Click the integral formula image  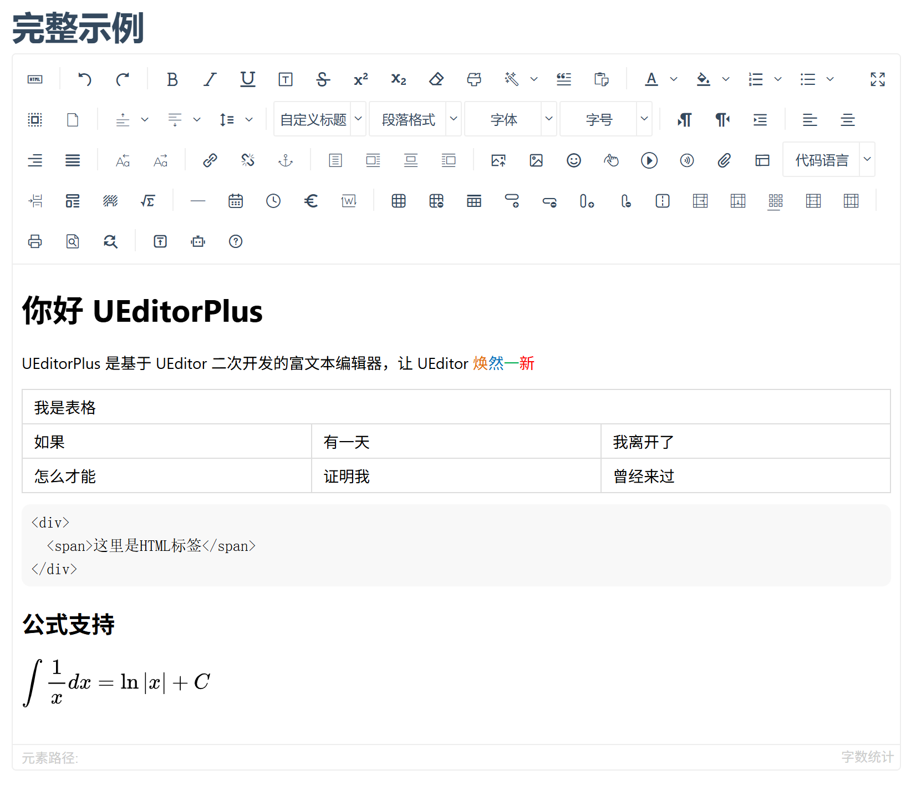[x=116, y=682]
